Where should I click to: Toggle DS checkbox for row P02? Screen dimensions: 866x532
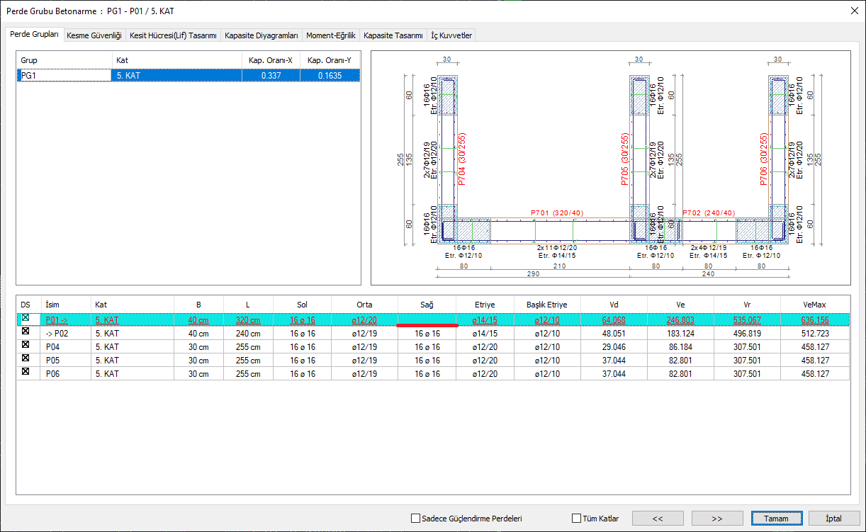26,332
